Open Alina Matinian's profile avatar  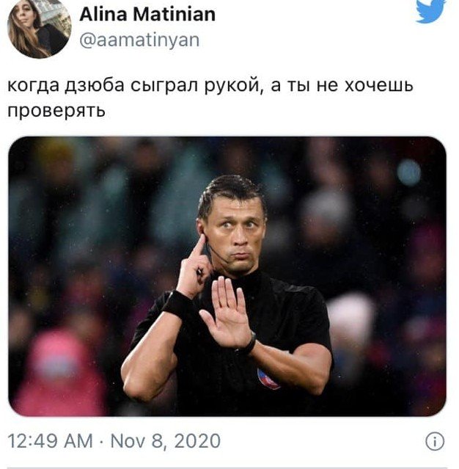pos(39,28)
